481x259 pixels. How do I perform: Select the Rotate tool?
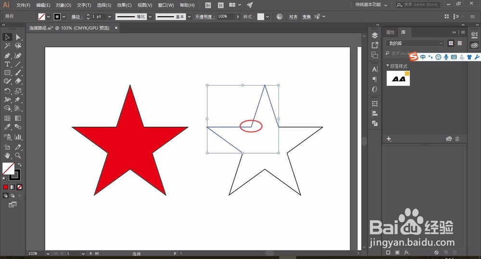click(7, 91)
